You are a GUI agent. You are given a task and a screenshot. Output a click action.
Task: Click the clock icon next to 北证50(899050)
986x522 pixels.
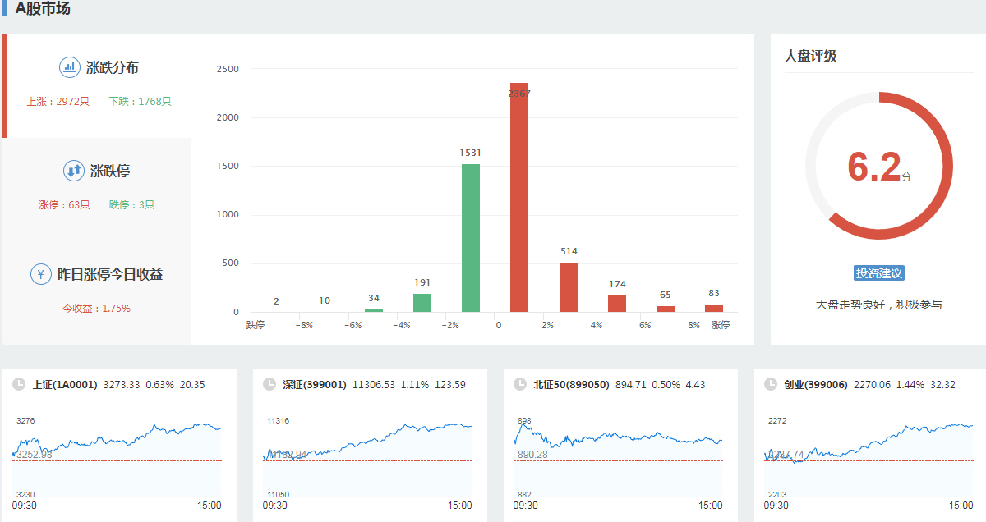click(519, 384)
